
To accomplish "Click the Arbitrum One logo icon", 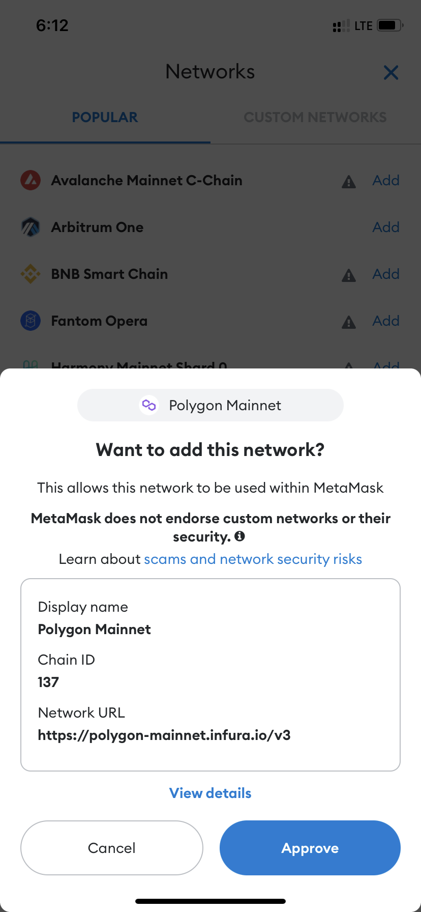I will (31, 227).
